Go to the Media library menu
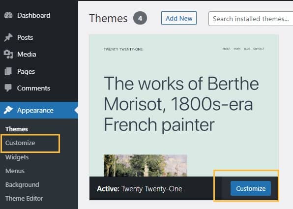The width and height of the screenshot is (293, 209). click(x=27, y=54)
